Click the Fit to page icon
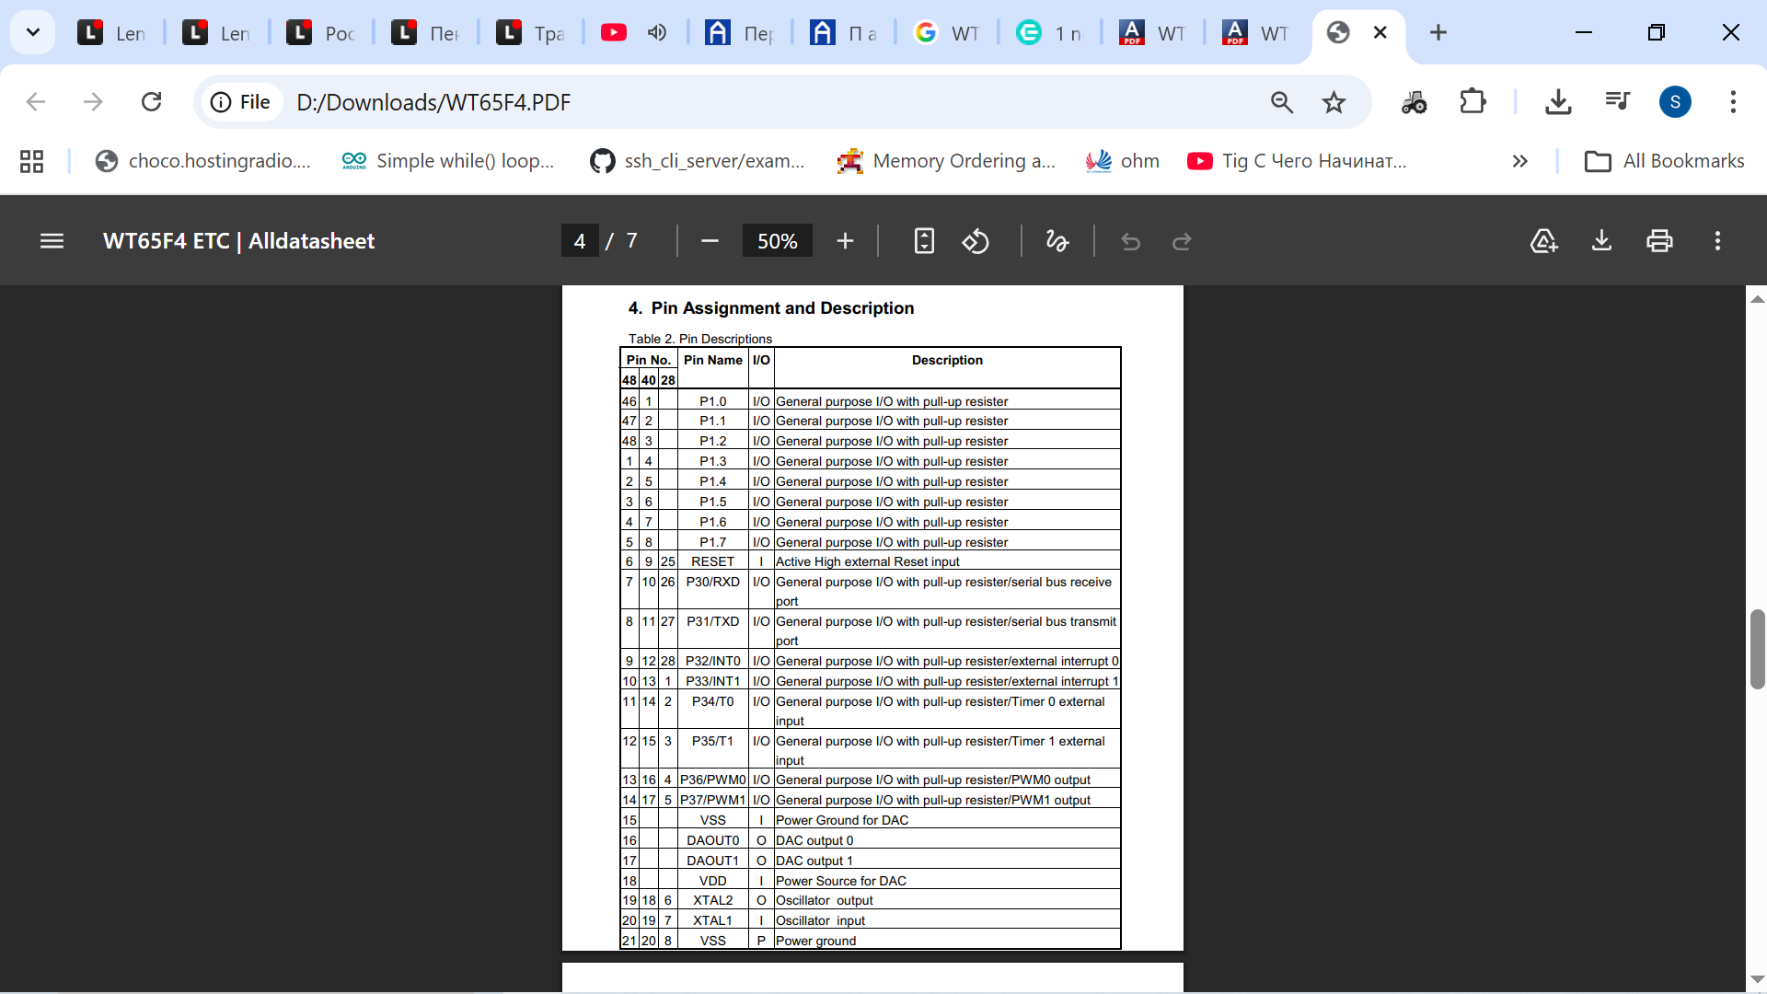1767x994 pixels. pyautogui.click(x=924, y=241)
